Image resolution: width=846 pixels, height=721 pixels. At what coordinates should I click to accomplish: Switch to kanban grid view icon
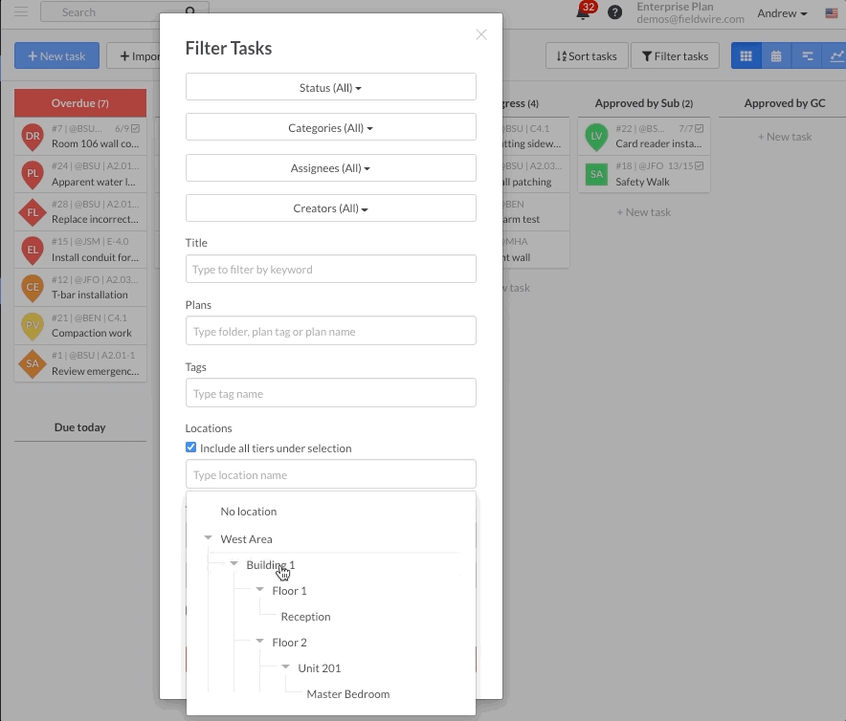[x=746, y=56]
